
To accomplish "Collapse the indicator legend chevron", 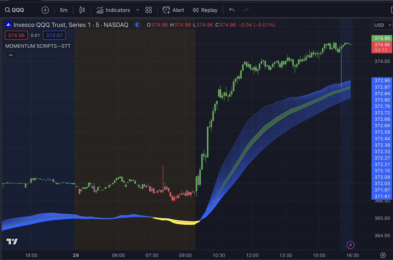I will point(11,55).
